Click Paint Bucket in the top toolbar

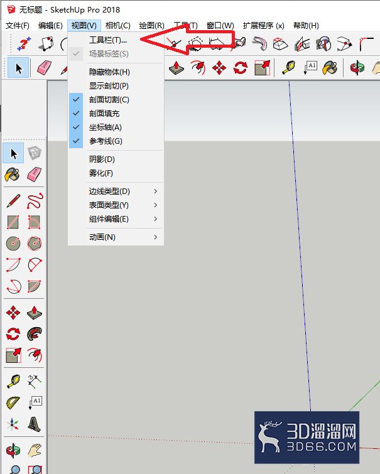point(330,68)
